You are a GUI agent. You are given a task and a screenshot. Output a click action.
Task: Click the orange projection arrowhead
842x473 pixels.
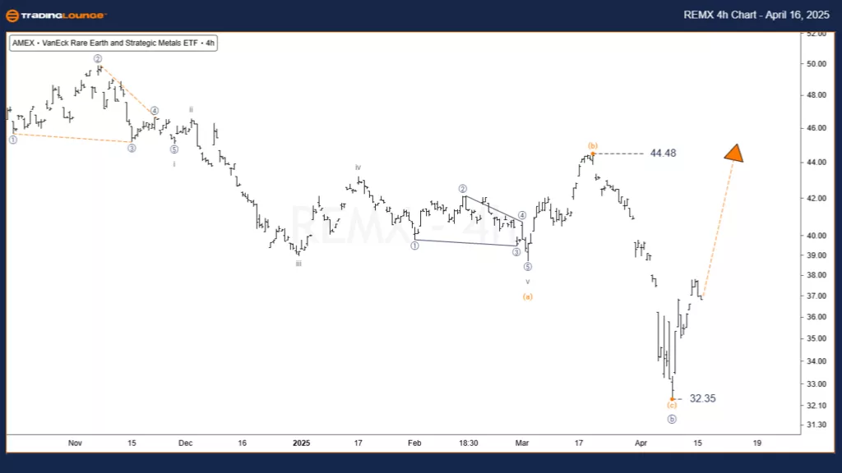(734, 154)
